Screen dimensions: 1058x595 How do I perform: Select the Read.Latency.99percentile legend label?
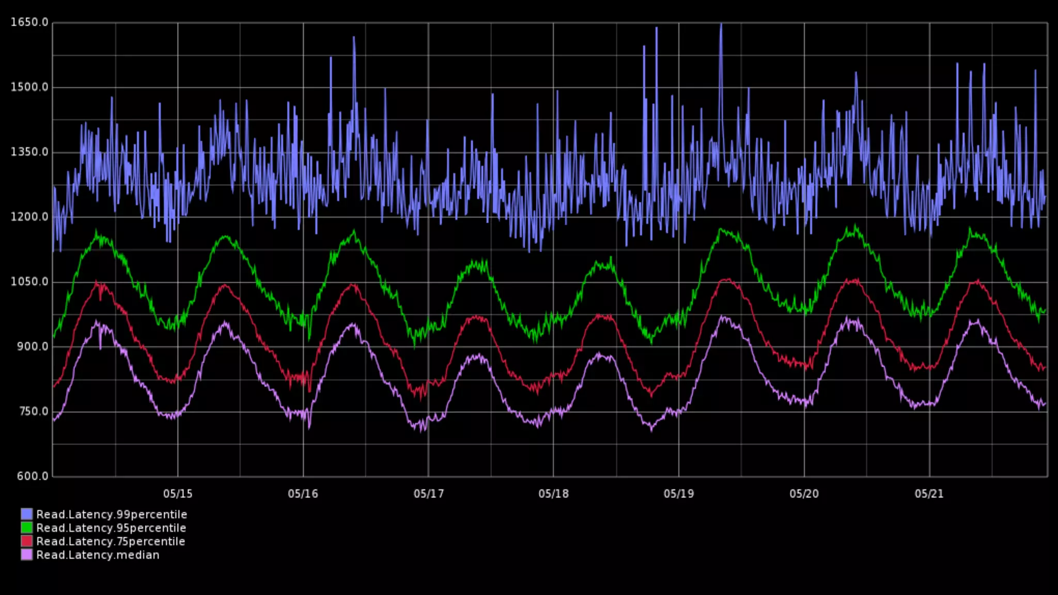click(x=112, y=514)
